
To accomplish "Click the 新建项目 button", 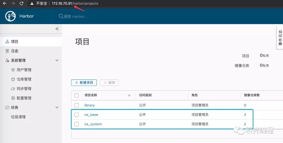I will (84, 82).
